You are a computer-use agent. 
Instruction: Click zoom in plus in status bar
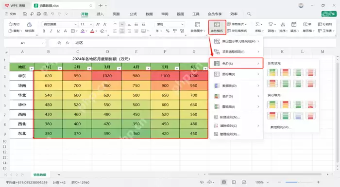[318, 182]
